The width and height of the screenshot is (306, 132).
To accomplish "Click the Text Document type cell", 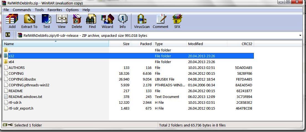I will (x=167, y=97).
